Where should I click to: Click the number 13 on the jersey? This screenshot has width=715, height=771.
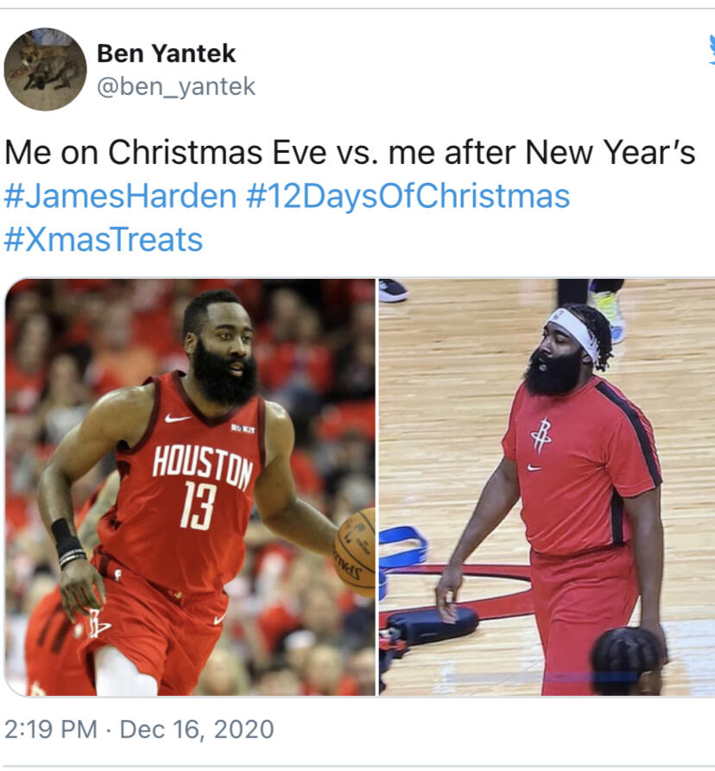pos(199,505)
